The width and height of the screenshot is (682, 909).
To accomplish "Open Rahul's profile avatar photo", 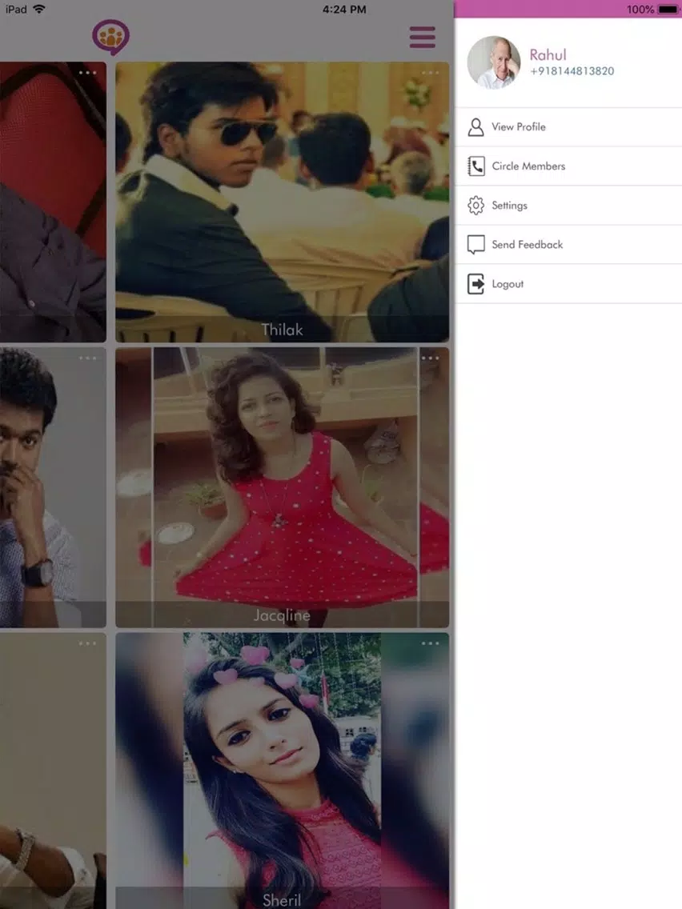I will coord(494,62).
